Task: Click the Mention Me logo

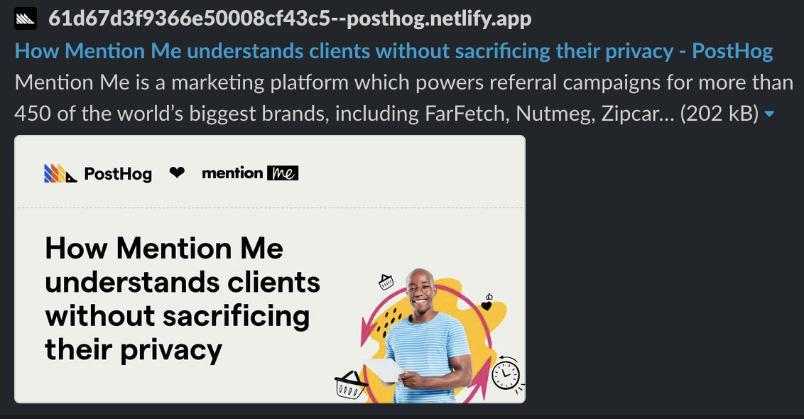Action: click(250, 173)
